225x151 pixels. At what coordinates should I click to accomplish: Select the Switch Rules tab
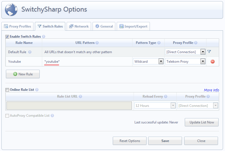50,26
